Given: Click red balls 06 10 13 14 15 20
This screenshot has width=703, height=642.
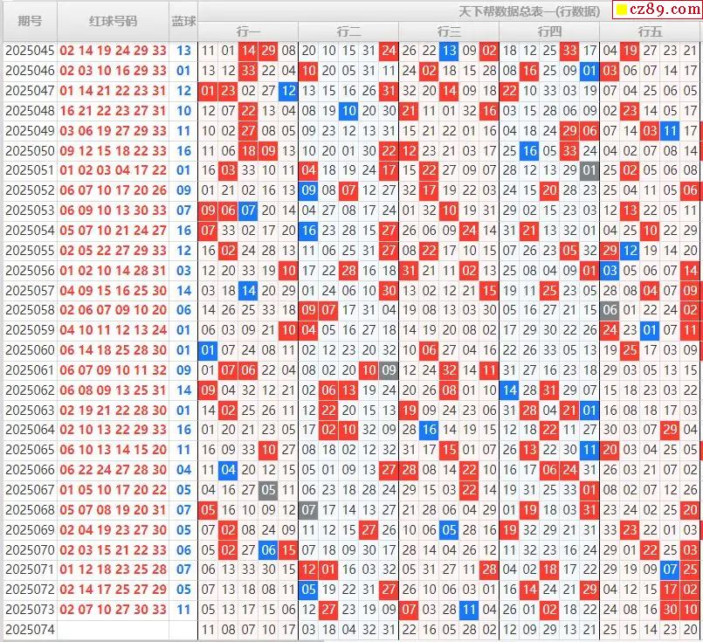Looking at the screenshot, I should click(x=113, y=450).
